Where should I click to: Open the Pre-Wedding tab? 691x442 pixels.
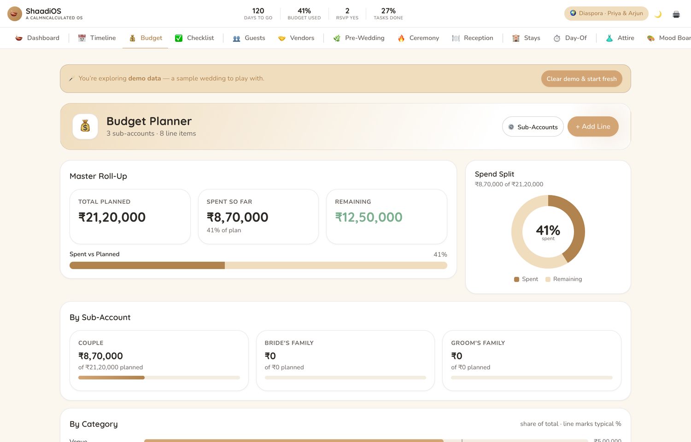(359, 38)
